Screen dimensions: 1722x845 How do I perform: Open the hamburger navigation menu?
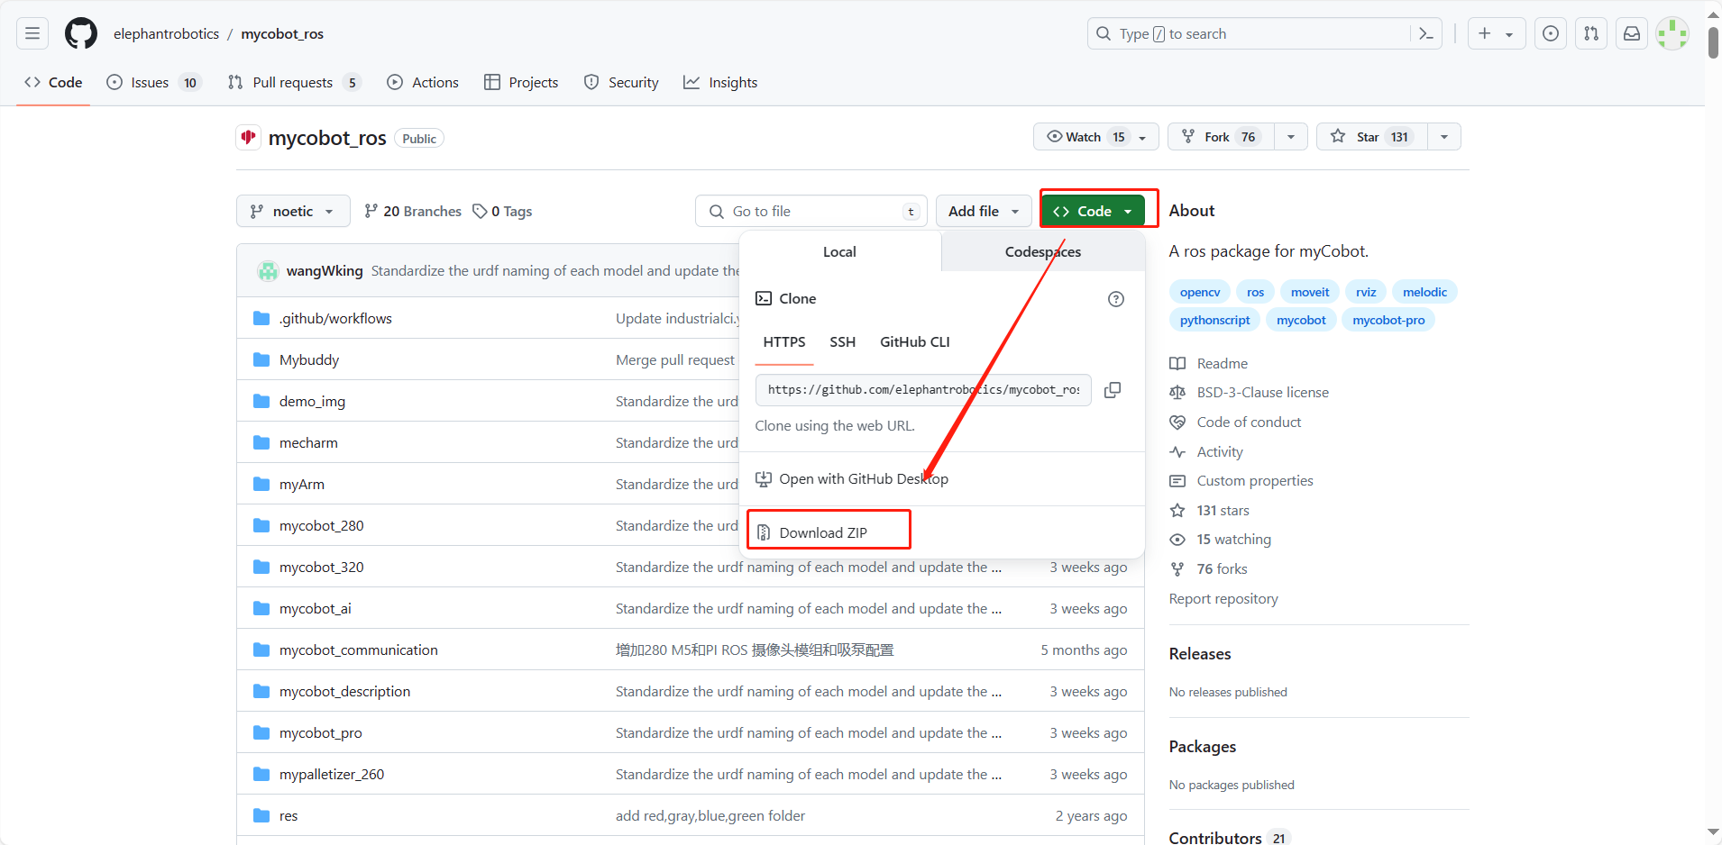32,34
